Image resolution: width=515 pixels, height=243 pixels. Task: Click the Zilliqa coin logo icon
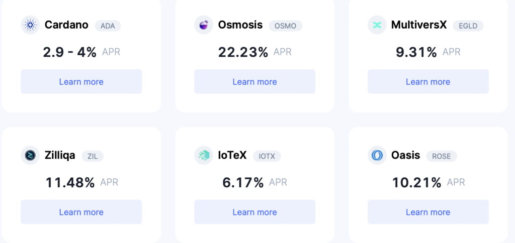30,156
